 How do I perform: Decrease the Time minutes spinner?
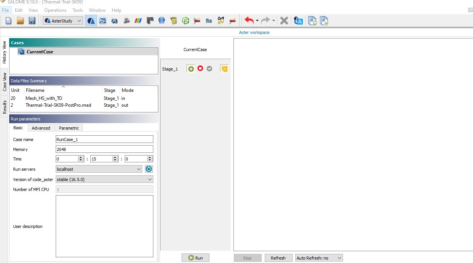(x=115, y=160)
